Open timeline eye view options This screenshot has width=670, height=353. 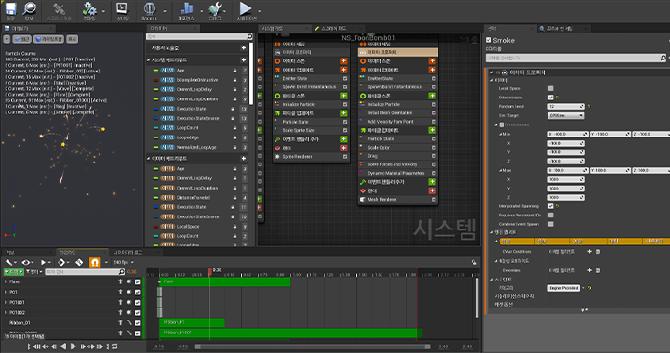click(x=28, y=262)
